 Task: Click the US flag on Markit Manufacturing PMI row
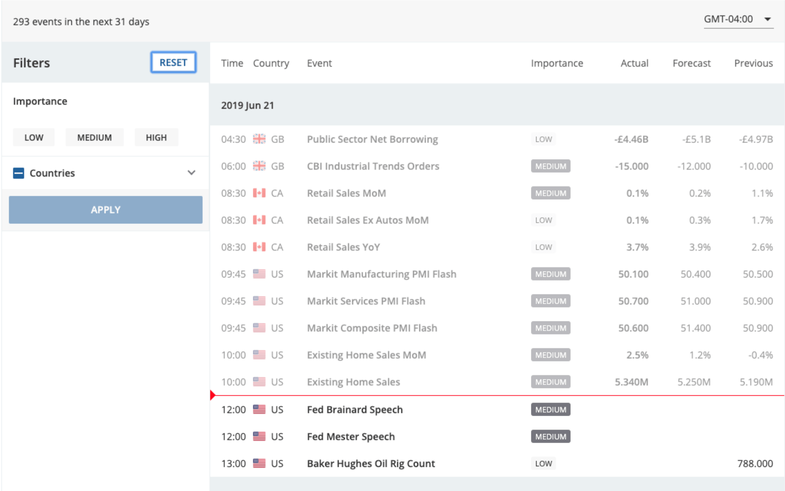[259, 274]
